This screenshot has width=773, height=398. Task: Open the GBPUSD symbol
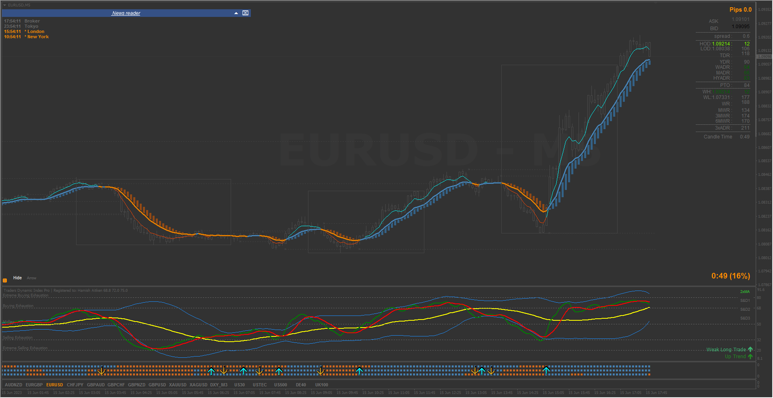pyautogui.click(x=157, y=385)
